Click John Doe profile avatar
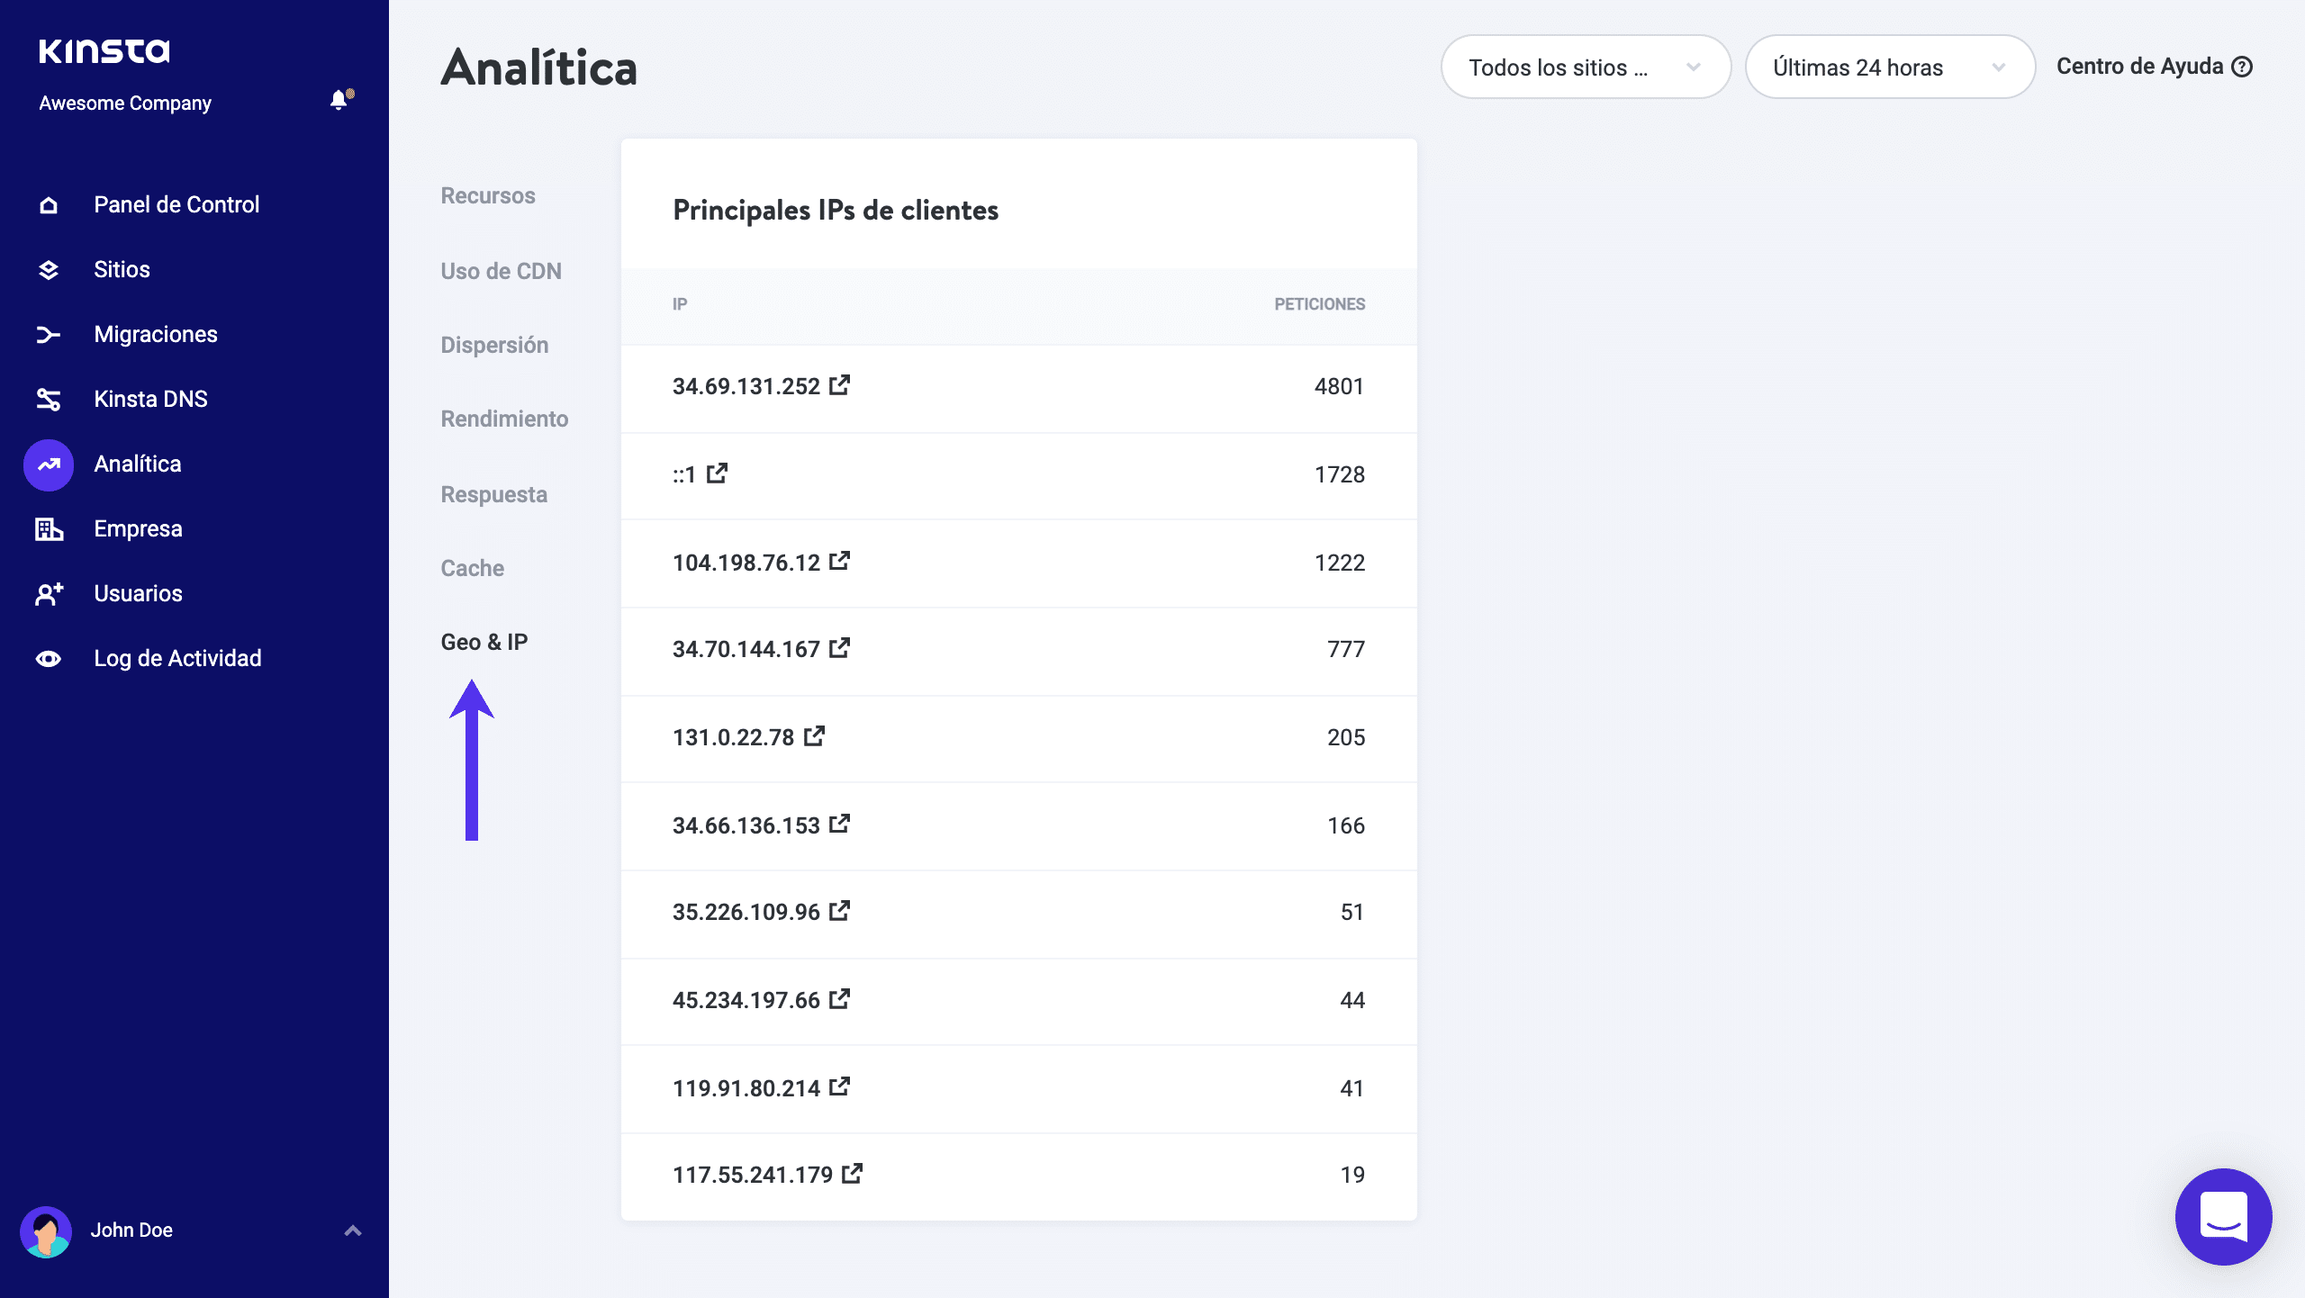Viewport: 2305px width, 1298px height. pyautogui.click(x=46, y=1230)
